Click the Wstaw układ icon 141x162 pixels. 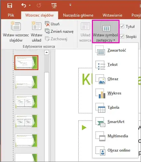(36, 26)
